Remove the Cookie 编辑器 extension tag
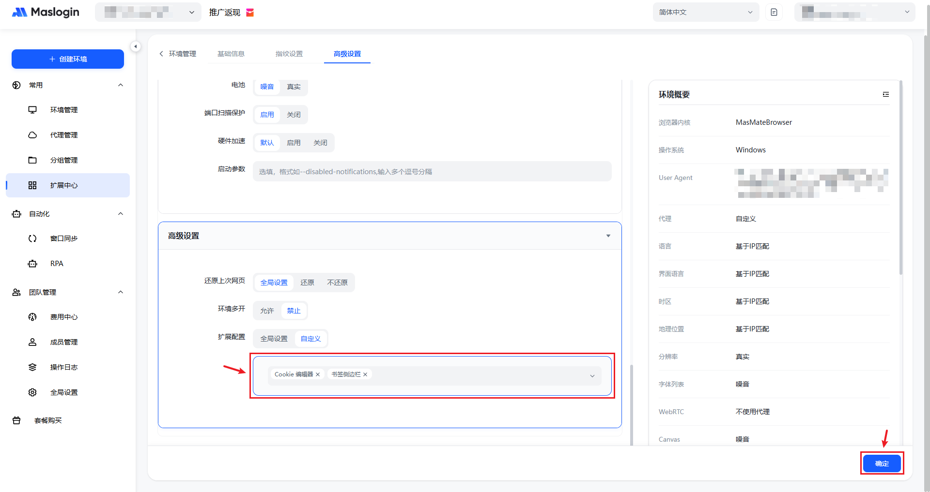 pyautogui.click(x=318, y=374)
